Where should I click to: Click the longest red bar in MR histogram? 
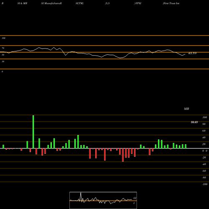pos(123,155)
